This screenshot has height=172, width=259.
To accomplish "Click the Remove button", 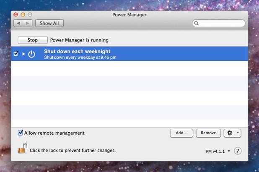I will point(208,133).
